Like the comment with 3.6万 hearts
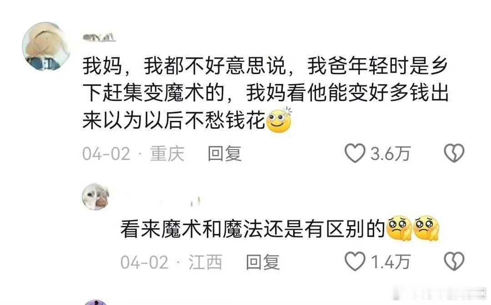 355,153
